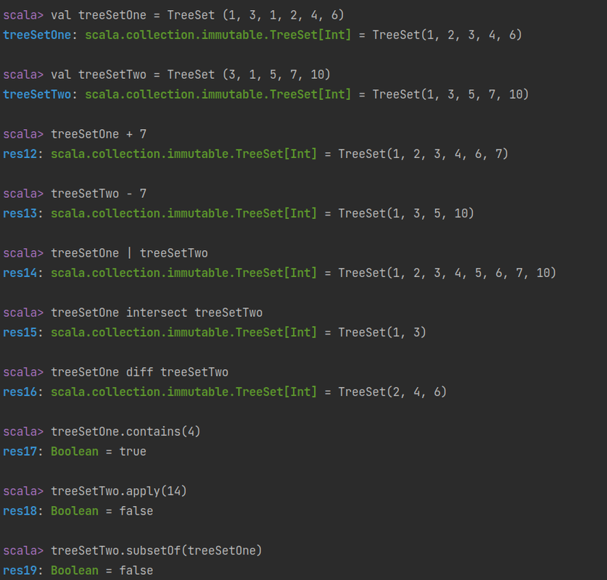Image resolution: width=607 pixels, height=580 pixels.
Task: Click the treeSetTwo.subsetOf(treeSetOne) command
Action: coord(157,551)
